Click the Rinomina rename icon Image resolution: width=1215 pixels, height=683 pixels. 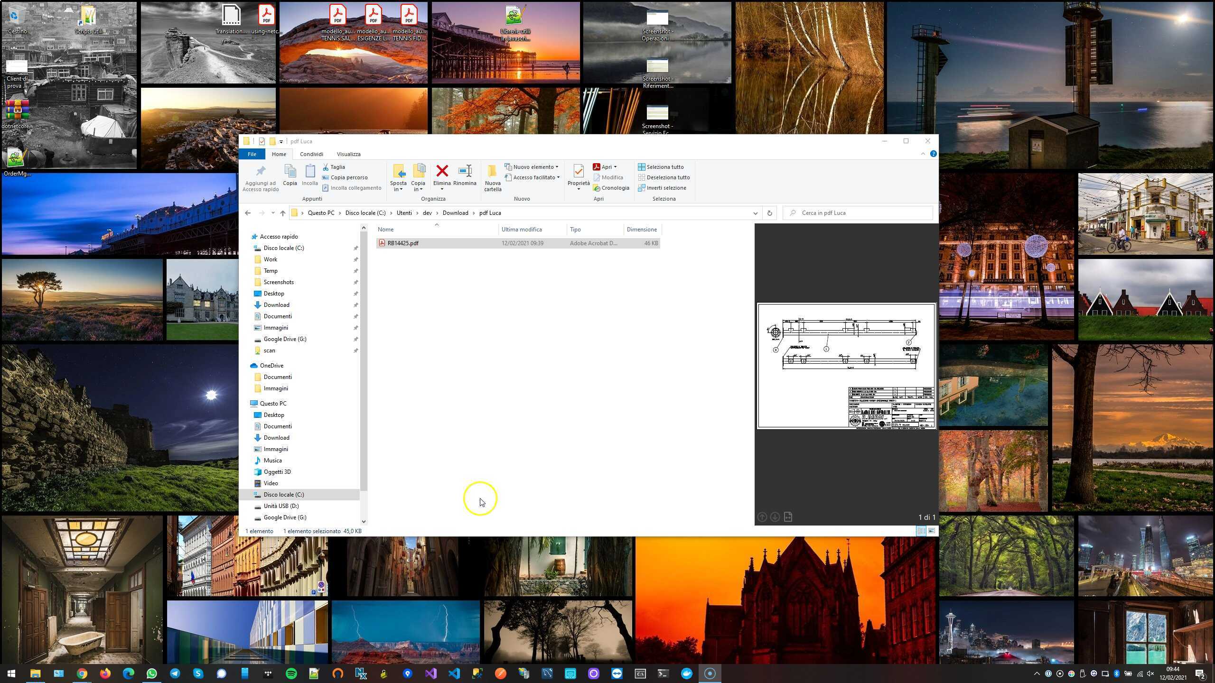tap(465, 171)
